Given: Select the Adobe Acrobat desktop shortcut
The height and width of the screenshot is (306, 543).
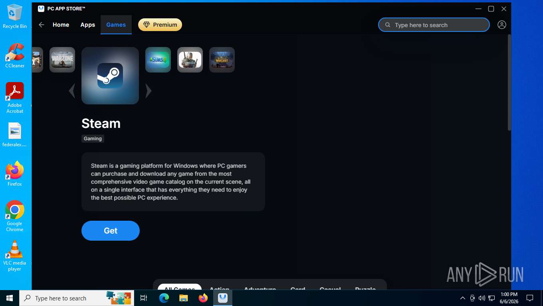Looking at the screenshot, I should click(x=15, y=98).
